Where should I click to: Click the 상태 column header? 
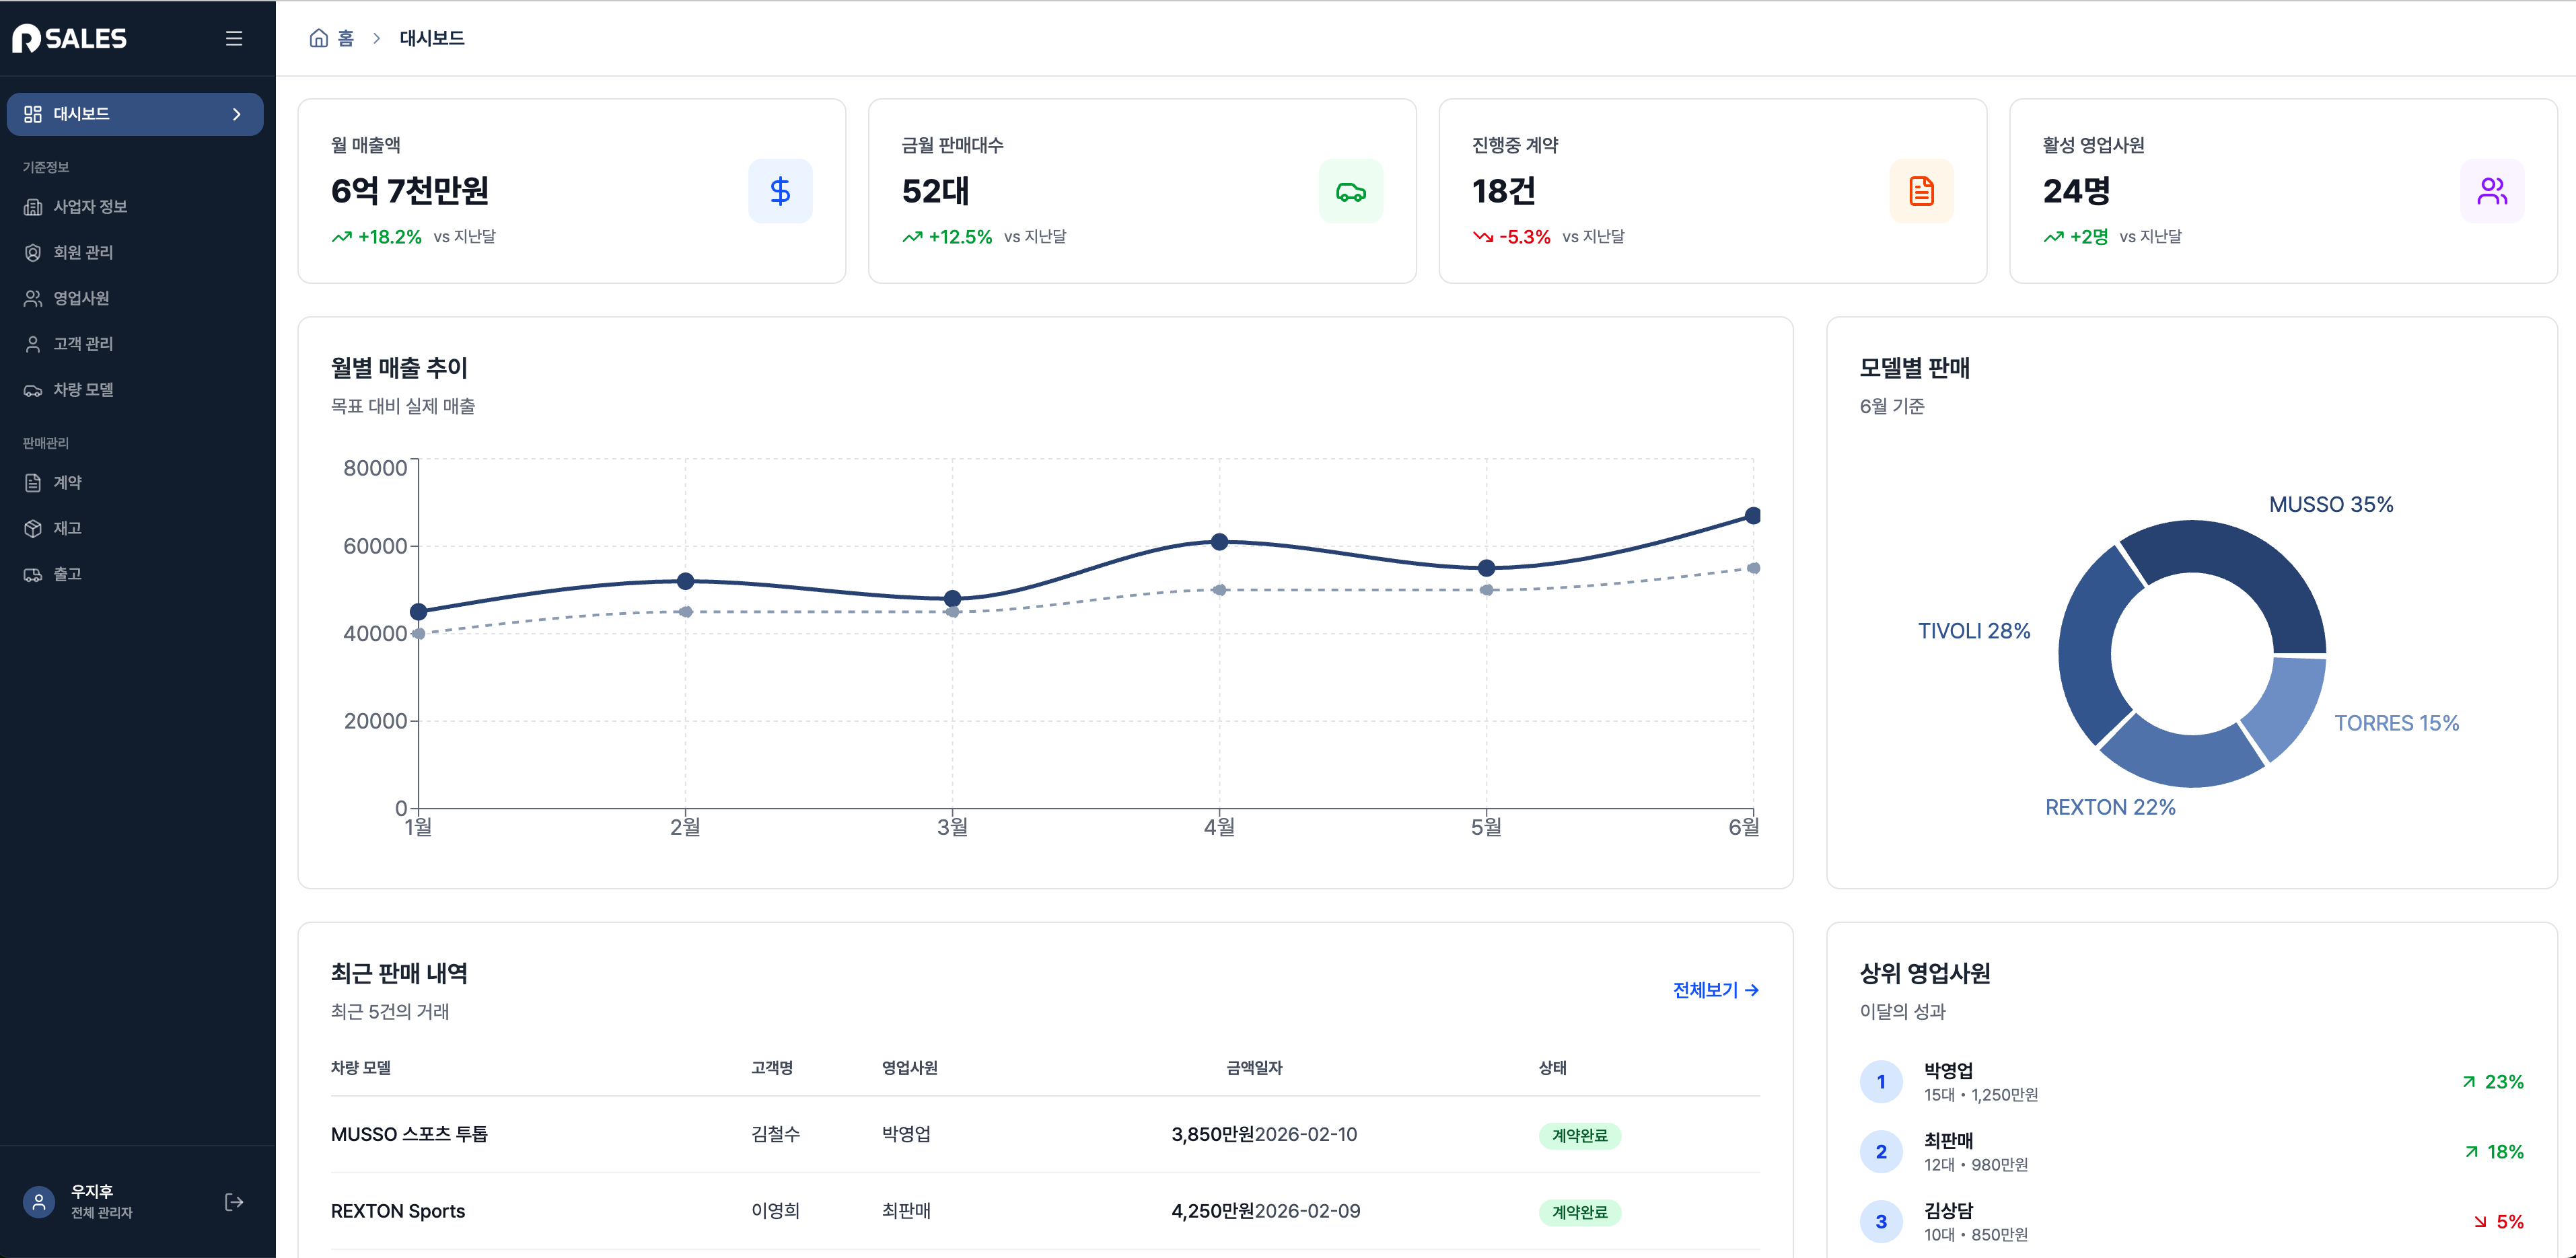pyautogui.click(x=1553, y=1068)
